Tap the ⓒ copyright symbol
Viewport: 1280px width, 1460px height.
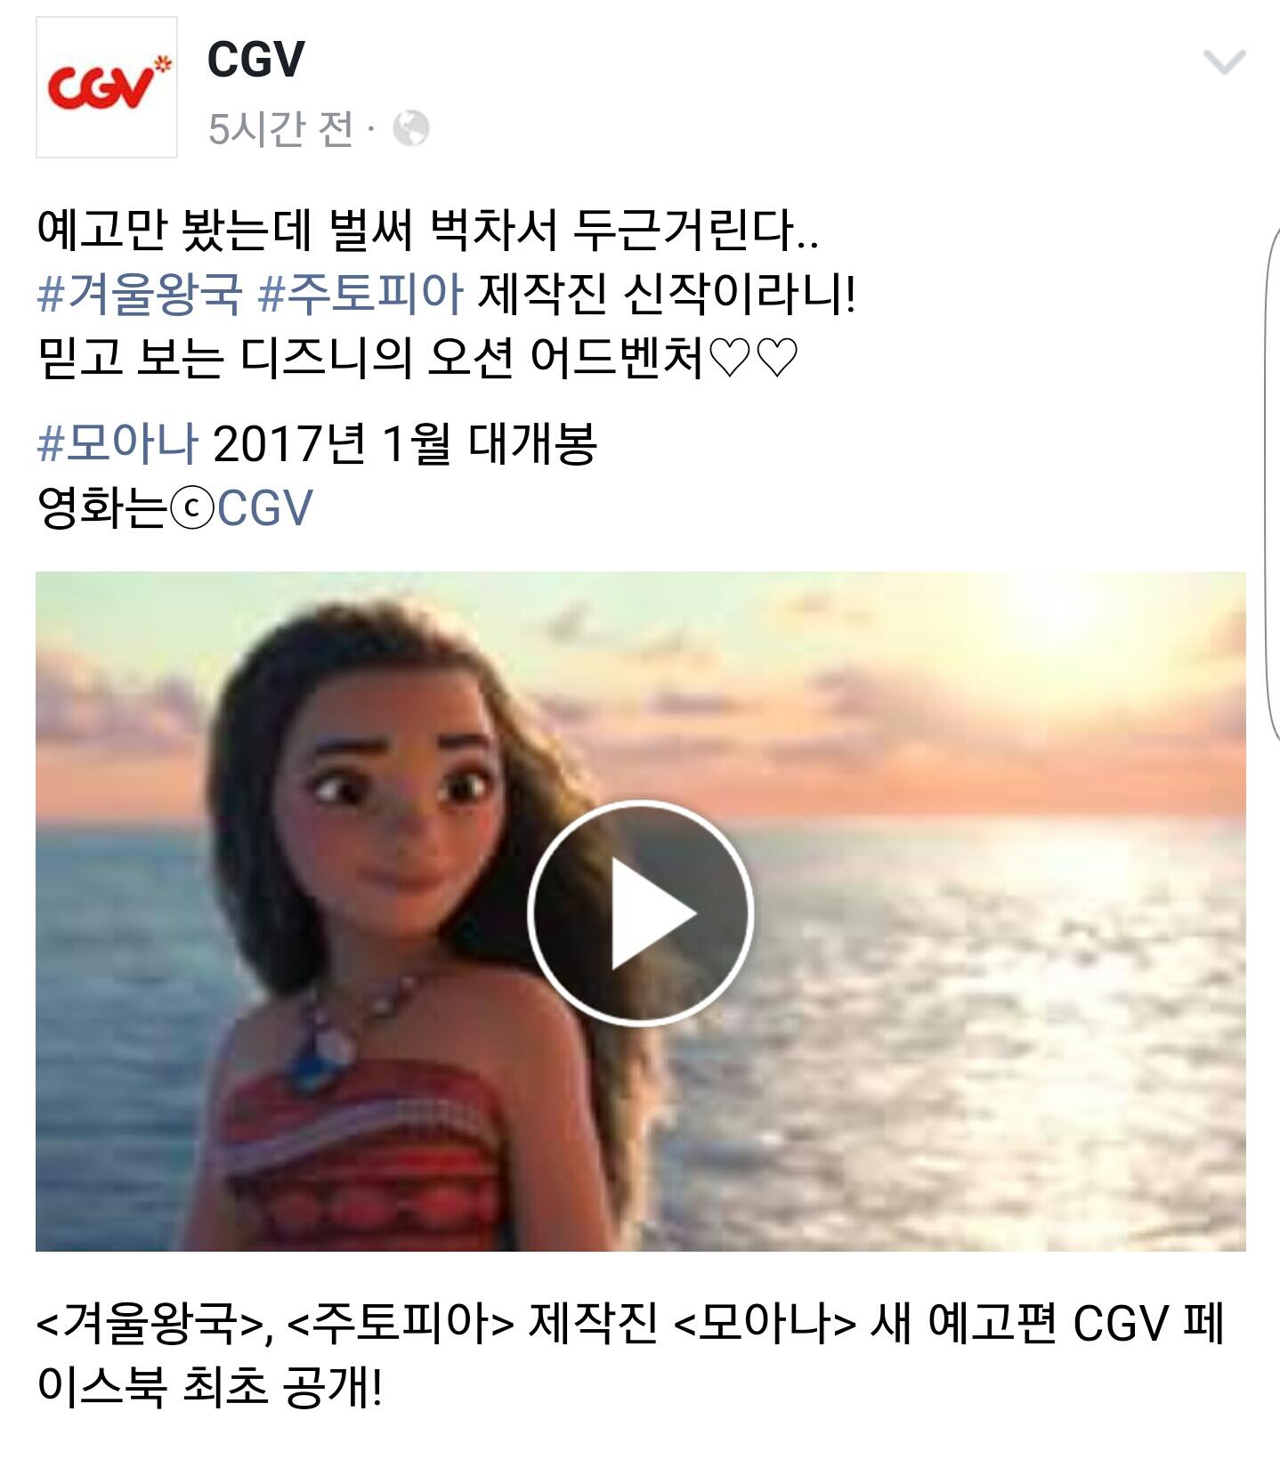192,509
